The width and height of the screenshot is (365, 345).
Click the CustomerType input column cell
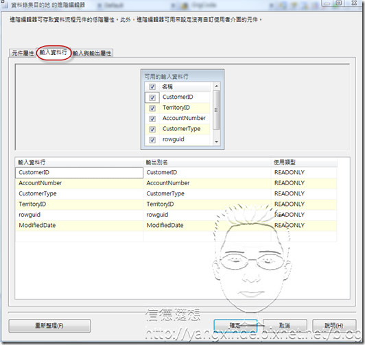click(79, 193)
